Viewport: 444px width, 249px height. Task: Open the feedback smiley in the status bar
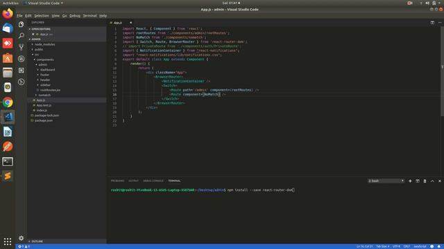432,246
